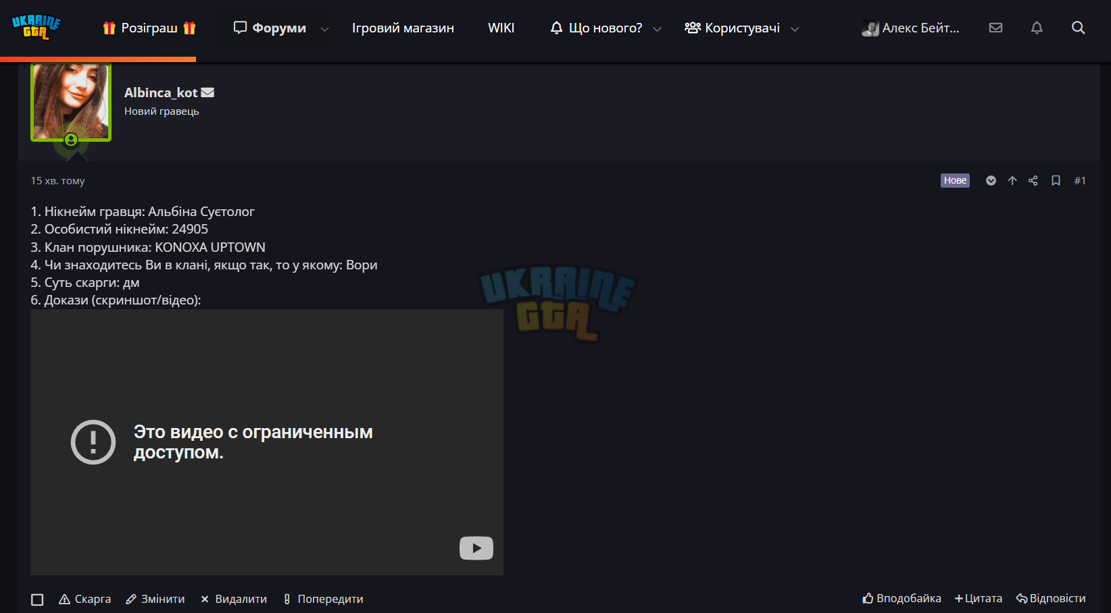Click the text line Суть скарги: дм

click(85, 282)
